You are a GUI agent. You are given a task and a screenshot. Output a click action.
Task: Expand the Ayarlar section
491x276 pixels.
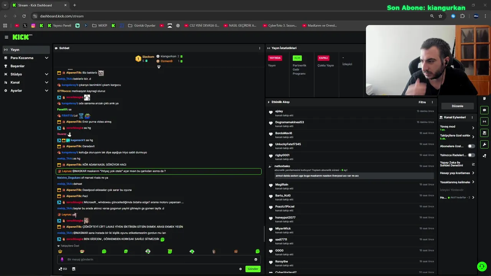25,90
